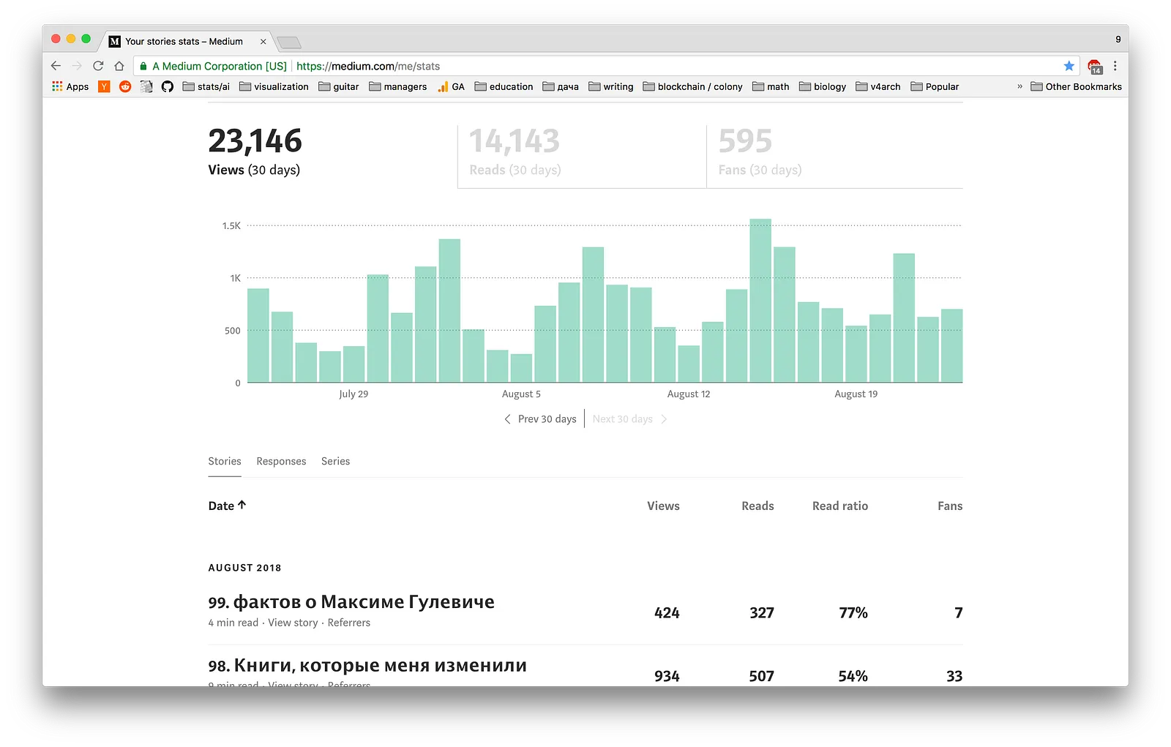Sort by Reads column header

click(757, 506)
